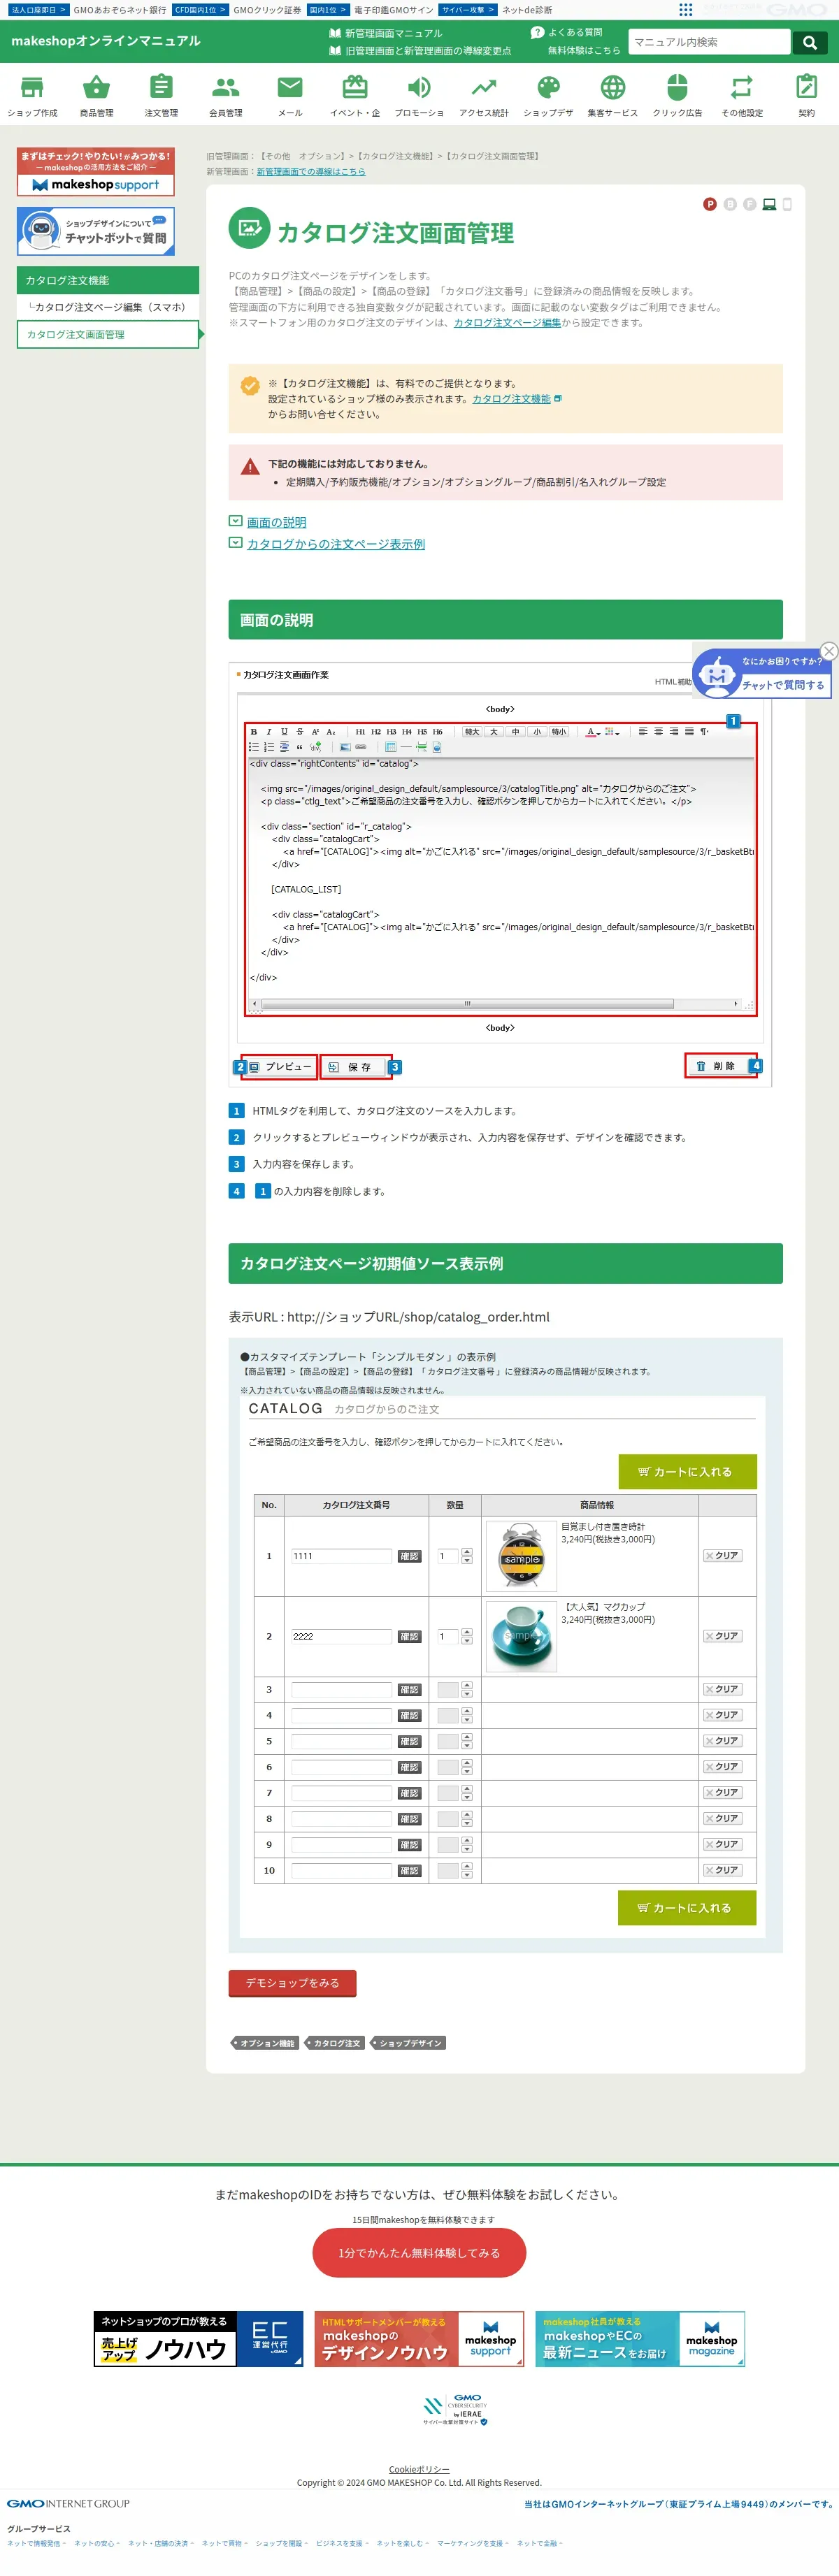839x2576 pixels.
Task: Click the icon beside カタログからの注文ページ表示例
Action: (235, 543)
